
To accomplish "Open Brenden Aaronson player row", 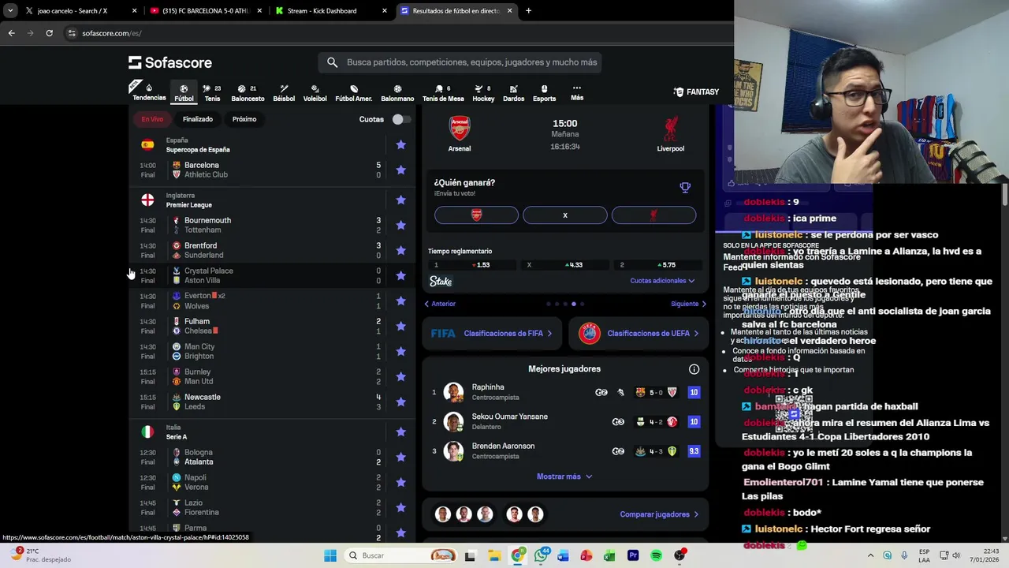I will pos(564,451).
